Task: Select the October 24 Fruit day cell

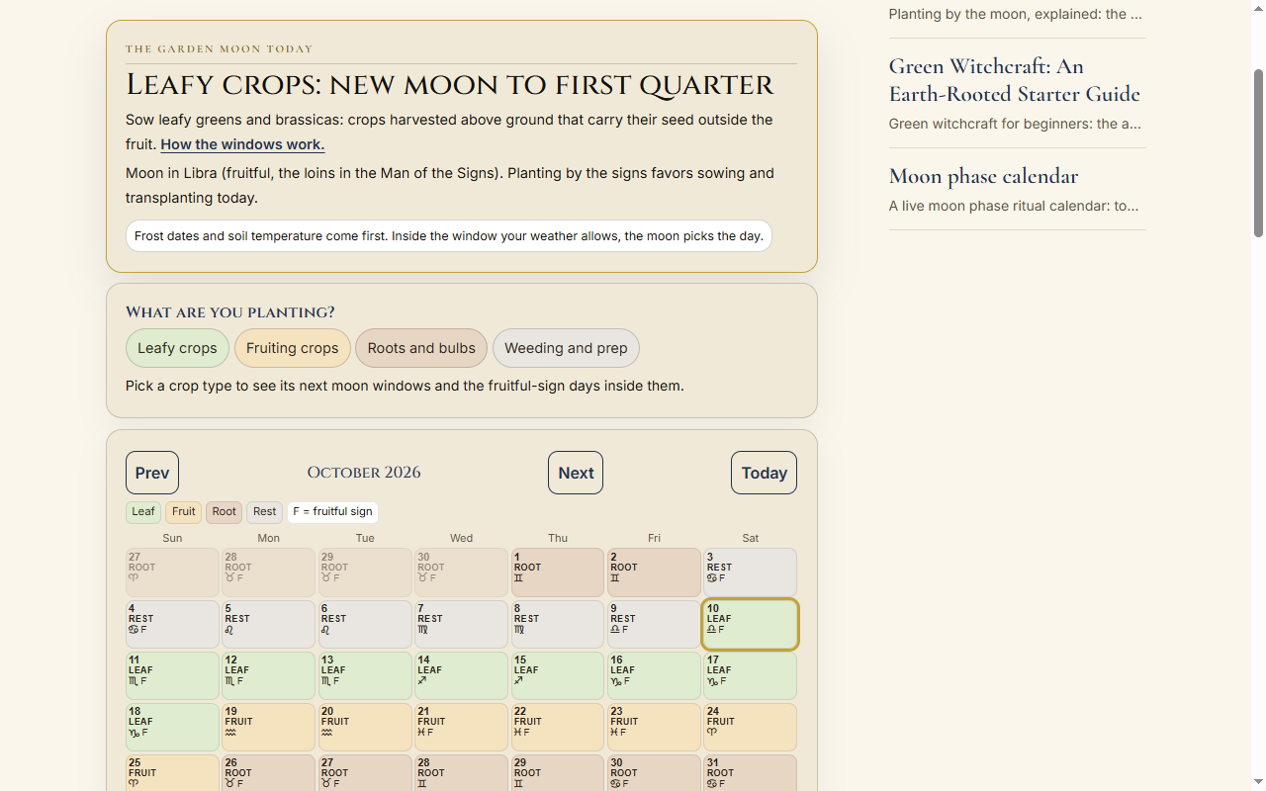Action: pos(751,727)
